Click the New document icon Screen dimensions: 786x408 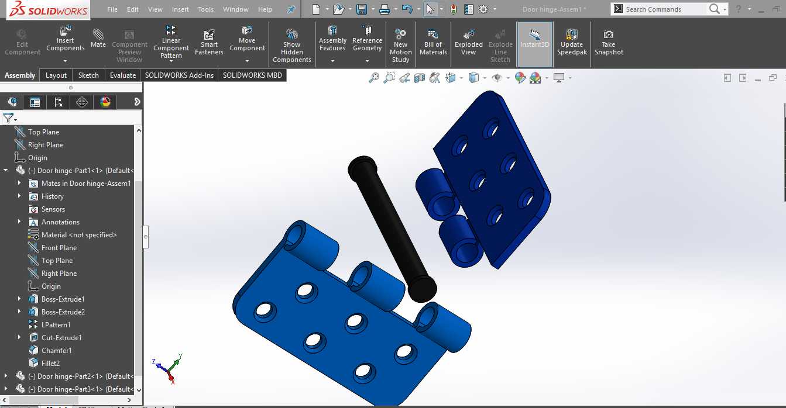[x=316, y=9]
